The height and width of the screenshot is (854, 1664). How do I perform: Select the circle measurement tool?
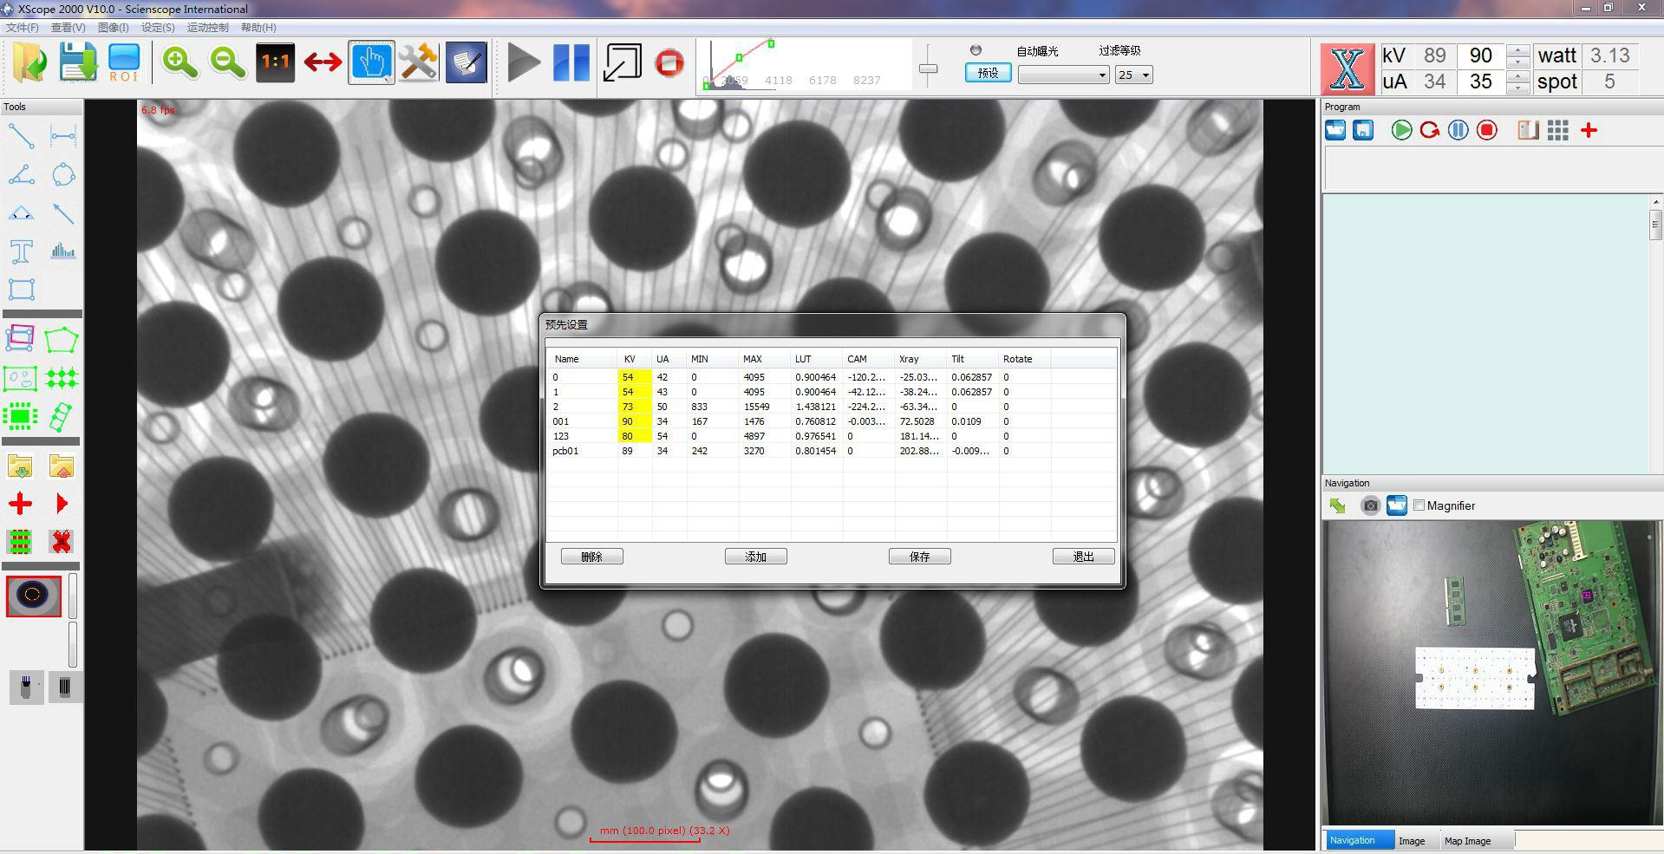[62, 175]
